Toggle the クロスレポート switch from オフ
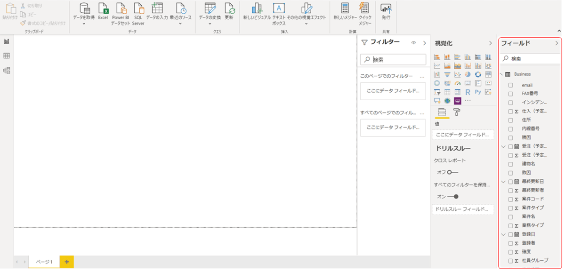 click(x=452, y=172)
